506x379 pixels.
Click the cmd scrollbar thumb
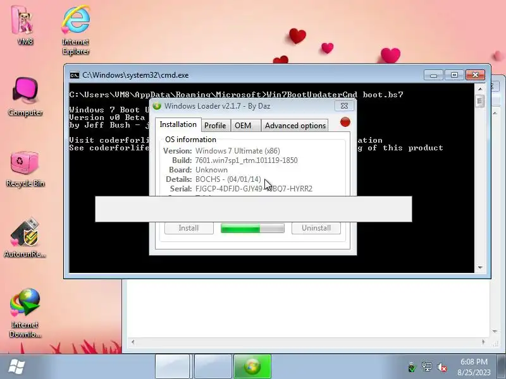[x=480, y=101]
